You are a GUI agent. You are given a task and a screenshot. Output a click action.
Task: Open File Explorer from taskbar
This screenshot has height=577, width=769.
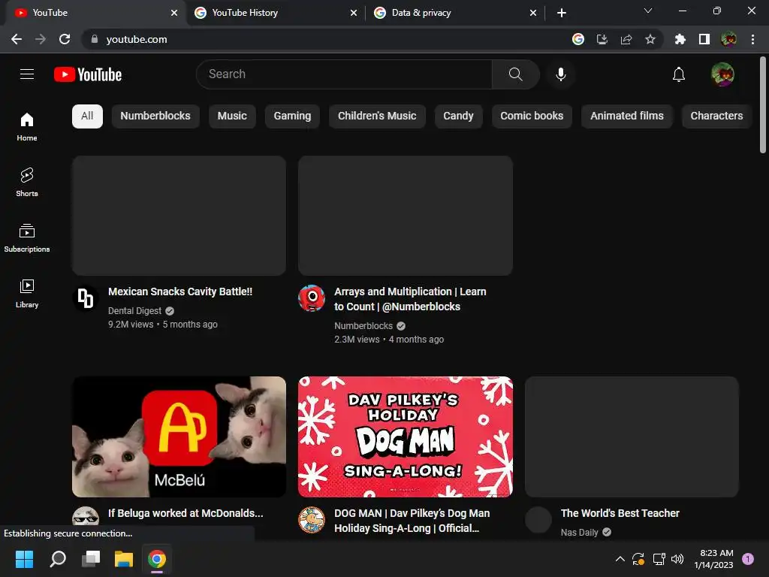(x=124, y=559)
